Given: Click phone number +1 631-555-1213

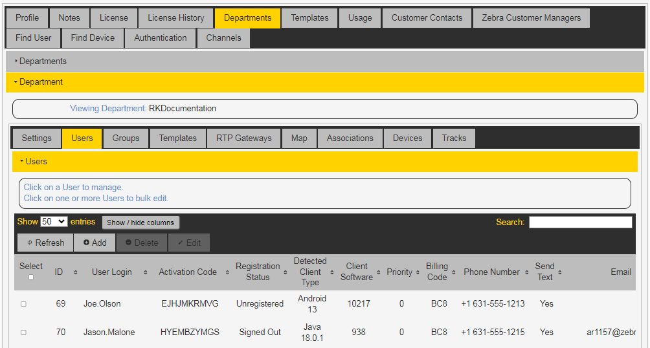Looking at the screenshot, I should point(493,303).
